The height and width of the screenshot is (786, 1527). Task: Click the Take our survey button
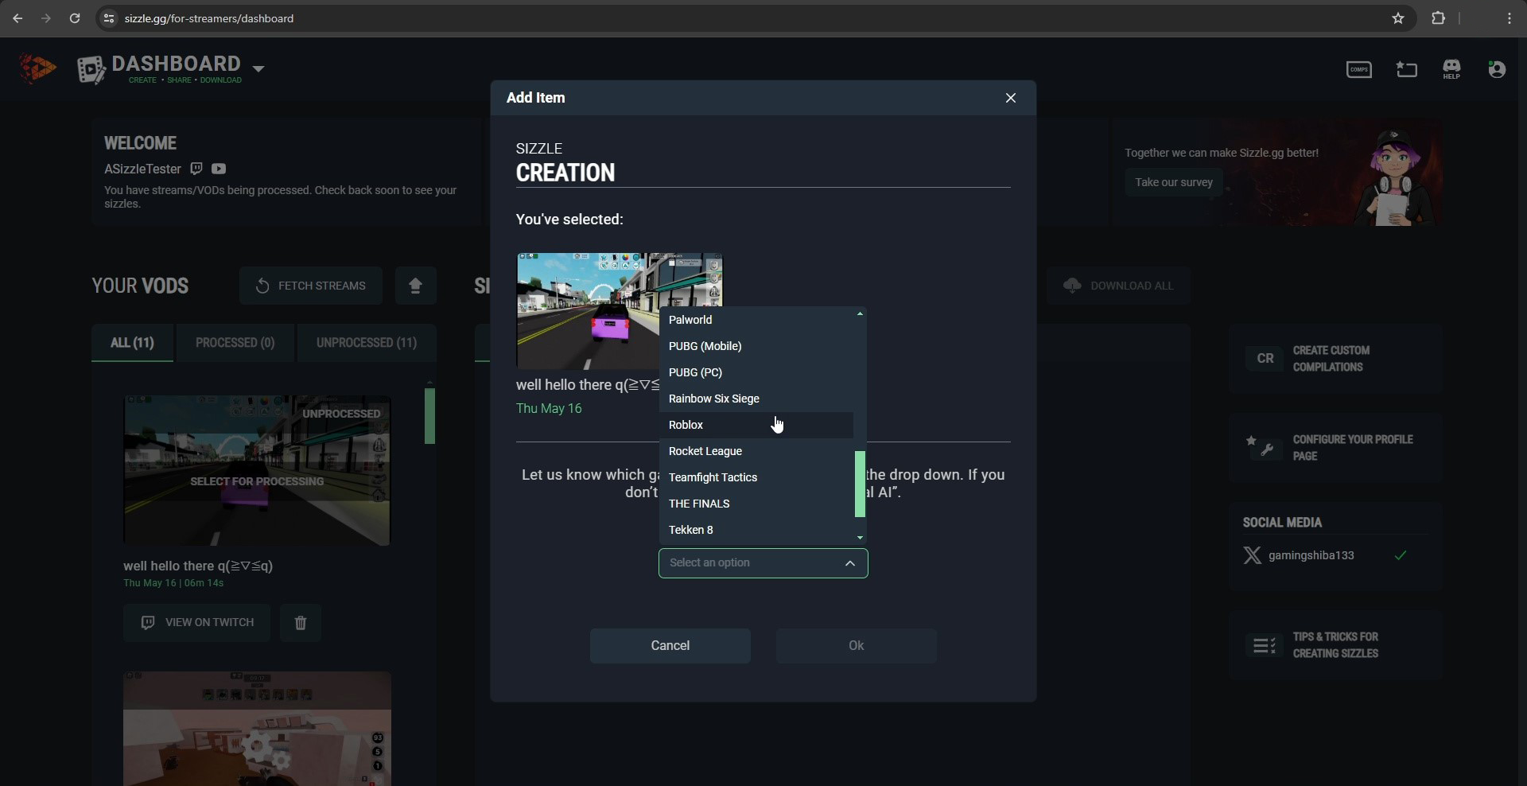tap(1173, 182)
